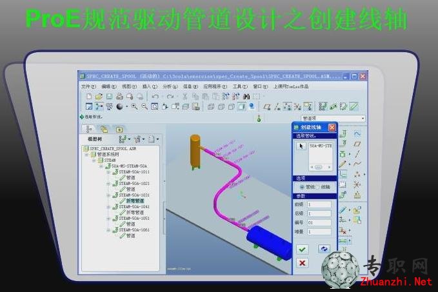The height and width of the screenshot is (292, 438).
Task: Open the 工具(T) menu
Action: click(240, 86)
